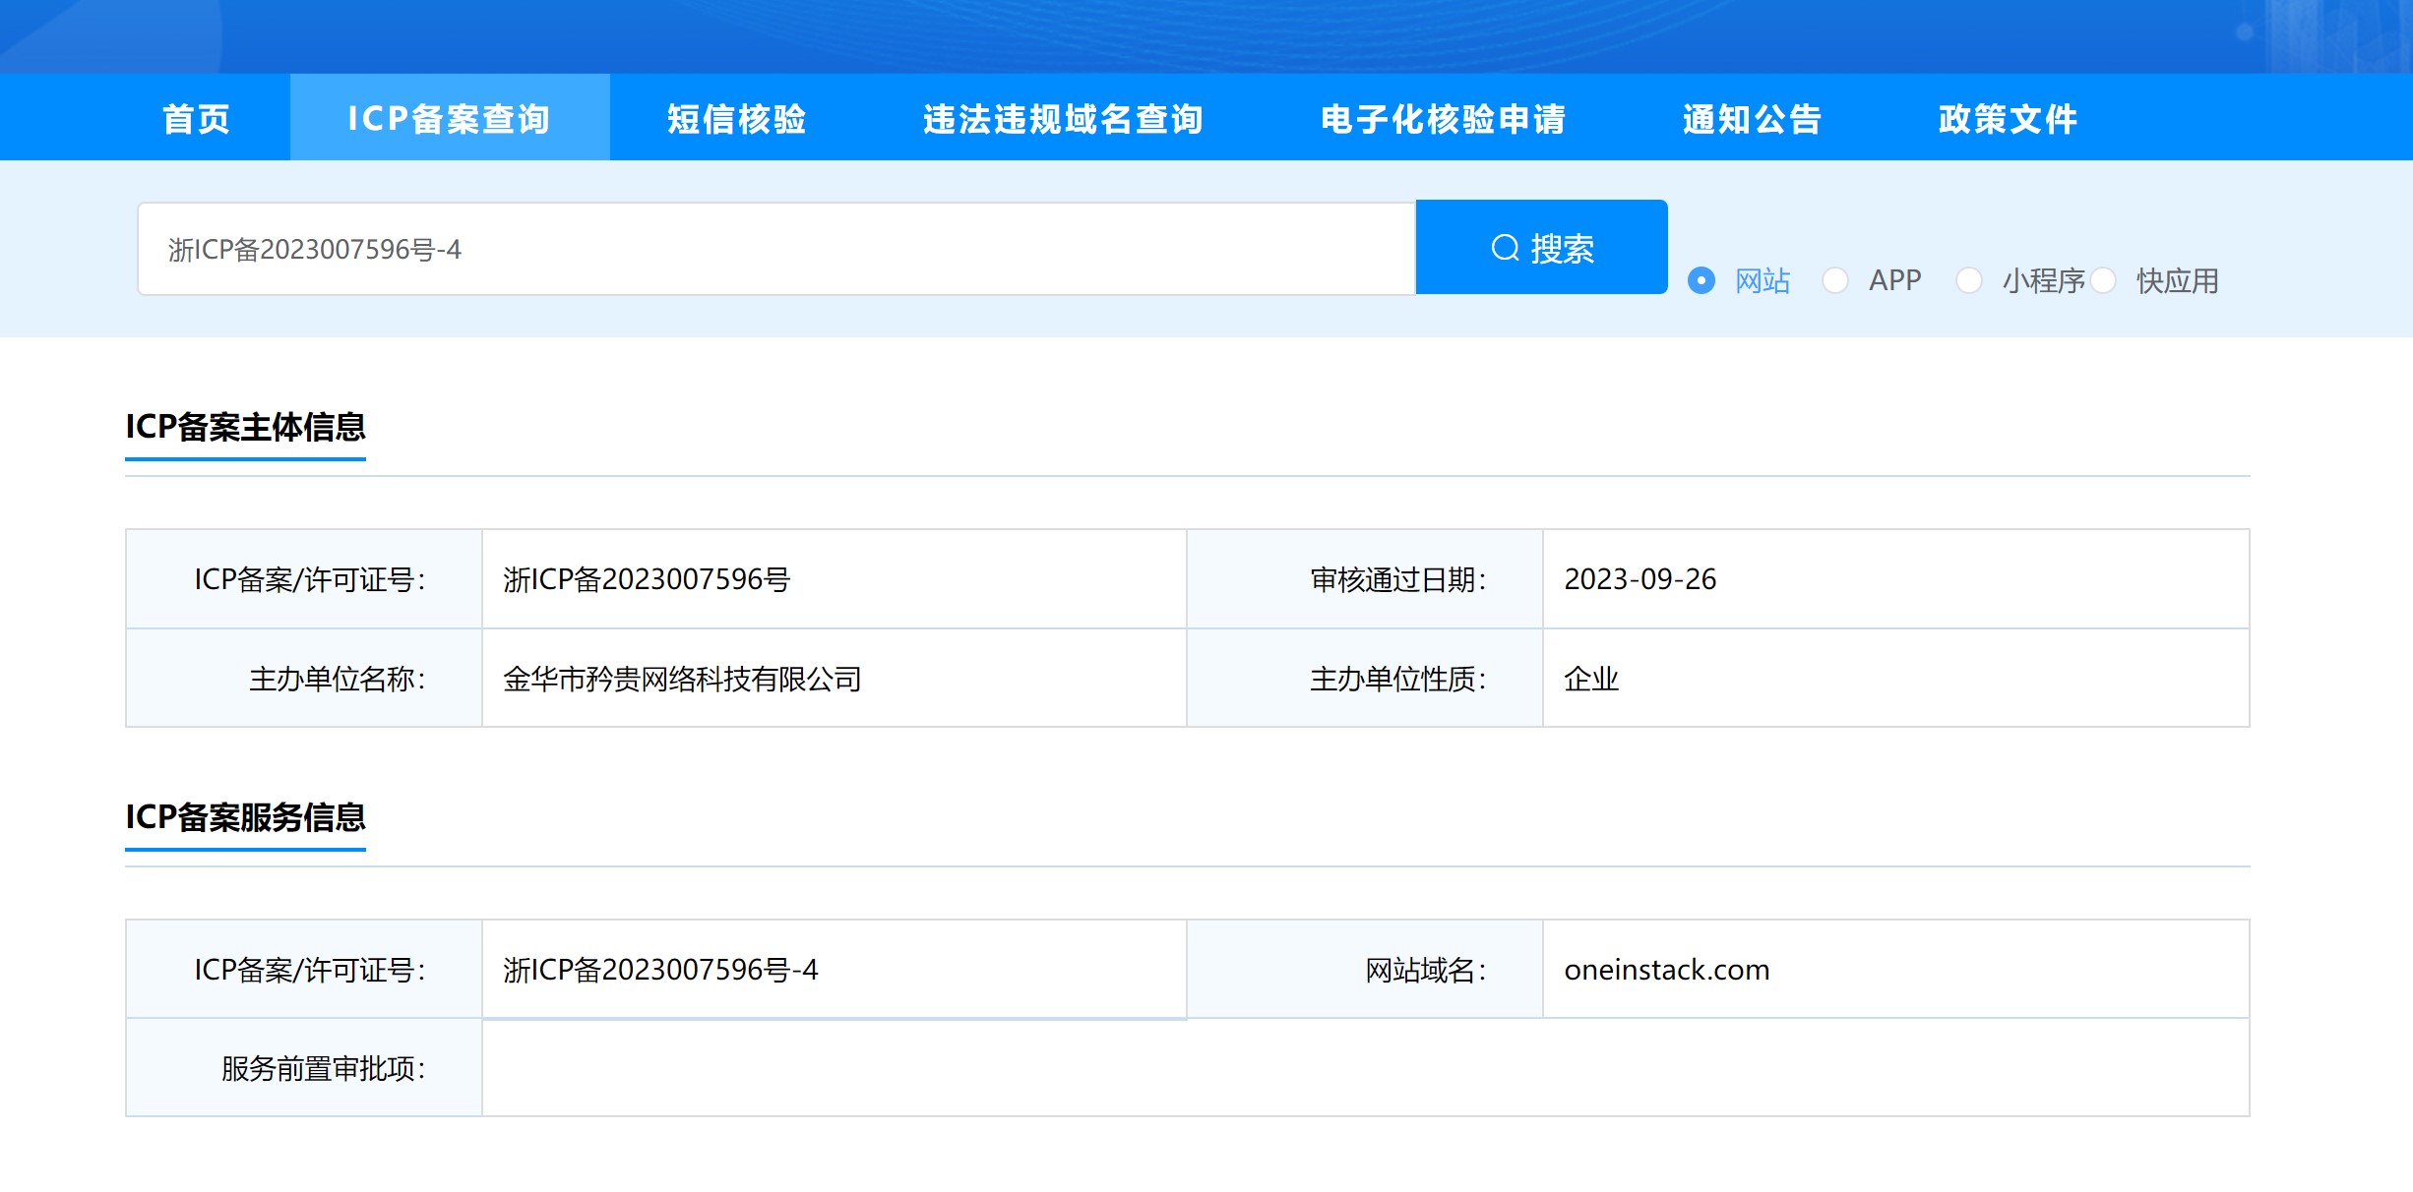Screen dimensions: 2413x1192
Task: Go to 违法违规域名查询 tab
Action: (1063, 119)
